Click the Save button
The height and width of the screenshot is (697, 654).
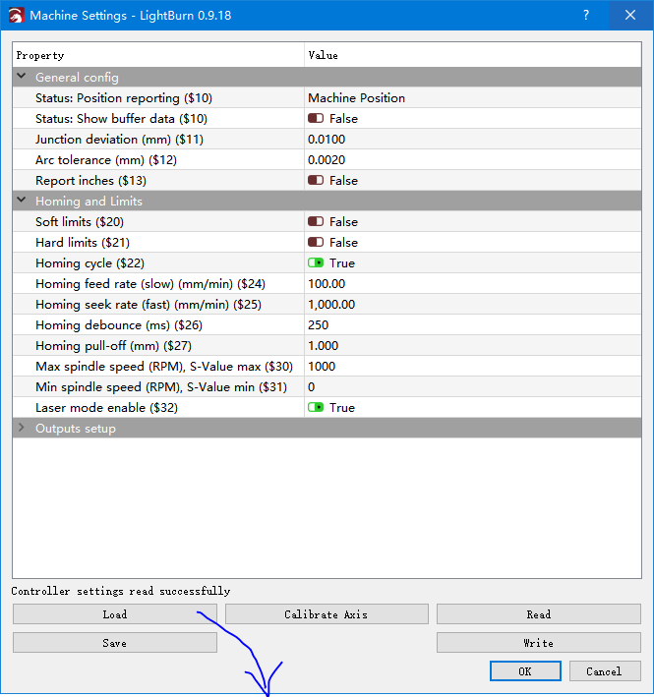click(115, 643)
